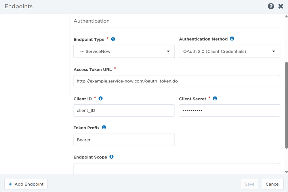Click the Client ID info icon
288x192 pixels.
(x=100, y=99)
